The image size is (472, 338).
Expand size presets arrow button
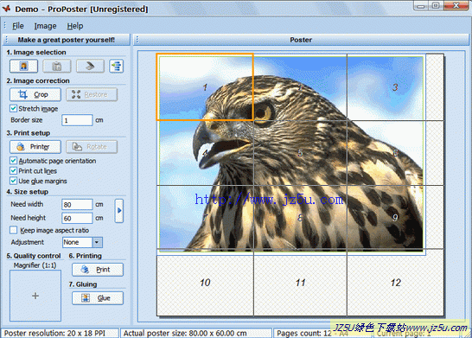point(119,210)
